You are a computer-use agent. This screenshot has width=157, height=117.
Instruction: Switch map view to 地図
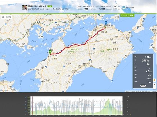pos(3,17)
